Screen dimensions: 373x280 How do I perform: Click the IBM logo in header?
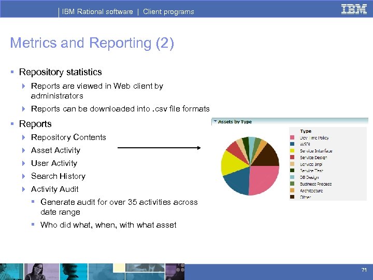(354, 9)
